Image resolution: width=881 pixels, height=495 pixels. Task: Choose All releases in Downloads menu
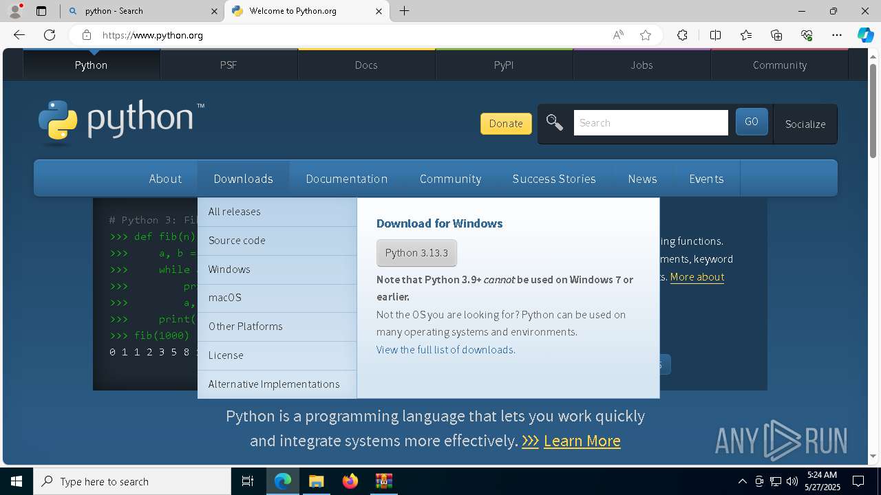[x=277, y=212]
